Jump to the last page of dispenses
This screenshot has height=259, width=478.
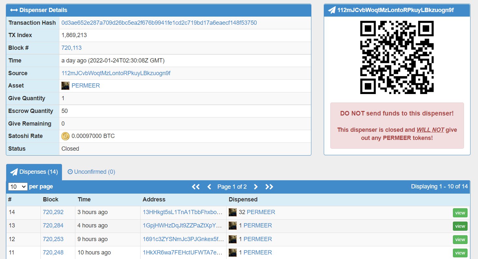pos(269,187)
